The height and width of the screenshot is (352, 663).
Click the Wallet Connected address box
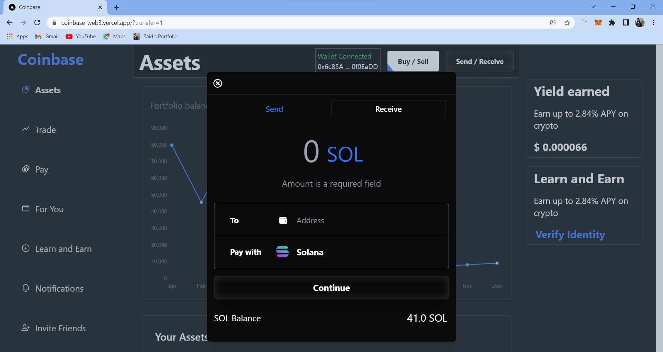click(x=347, y=61)
